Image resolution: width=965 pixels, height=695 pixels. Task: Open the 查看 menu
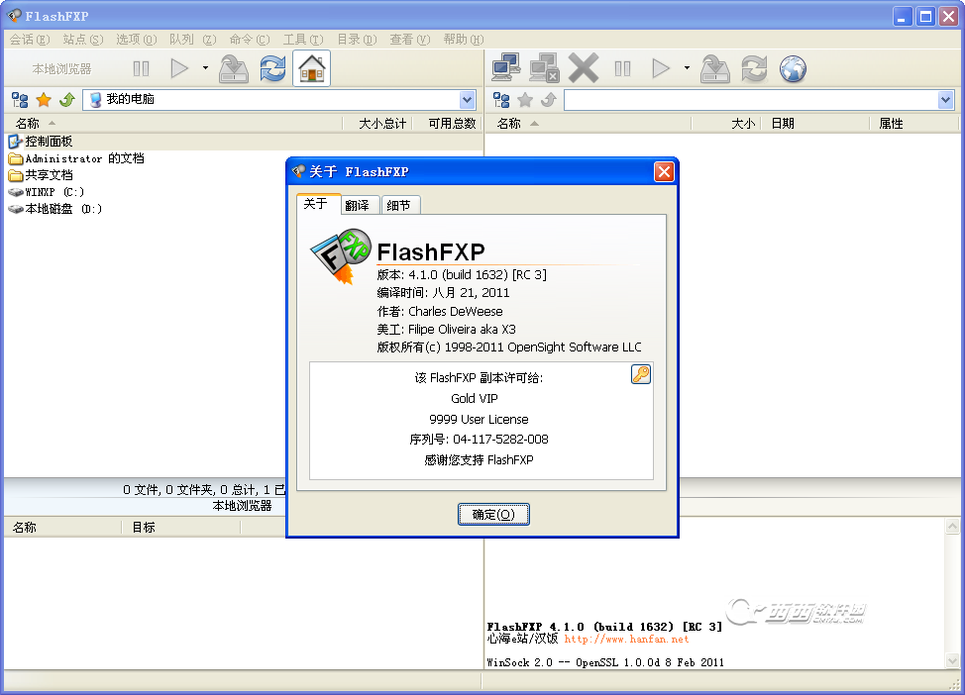410,40
